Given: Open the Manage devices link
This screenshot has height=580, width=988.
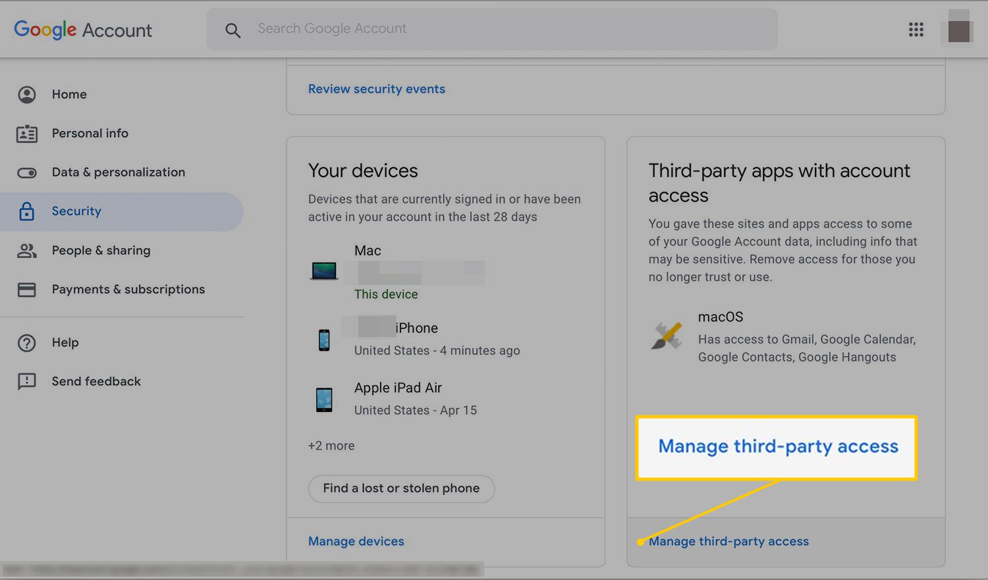Looking at the screenshot, I should [x=356, y=541].
